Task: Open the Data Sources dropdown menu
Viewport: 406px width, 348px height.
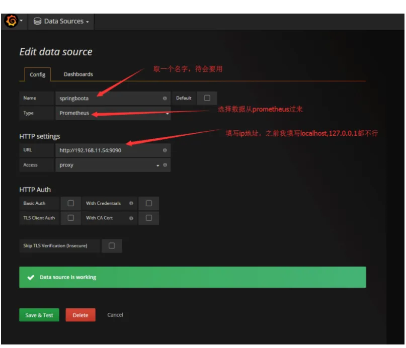Action: pyautogui.click(x=61, y=21)
